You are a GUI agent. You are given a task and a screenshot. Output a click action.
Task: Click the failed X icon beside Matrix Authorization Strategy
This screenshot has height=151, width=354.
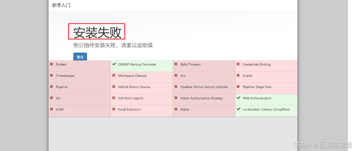[176, 98]
